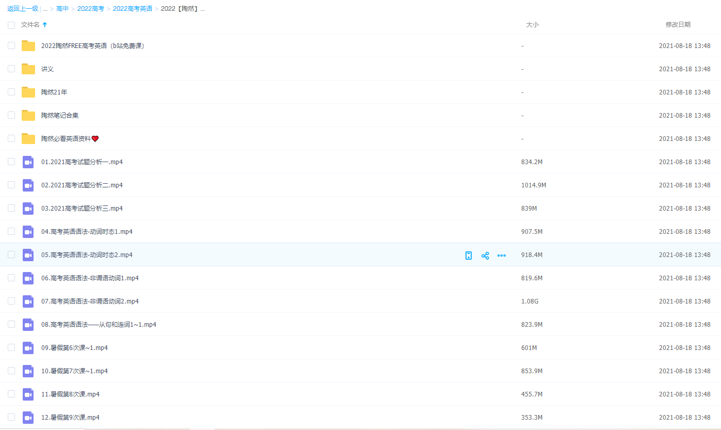This screenshot has height=430, width=721.
Task: Open the 2022高考英语 breadcrumb link
Action: (x=133, y=9)
